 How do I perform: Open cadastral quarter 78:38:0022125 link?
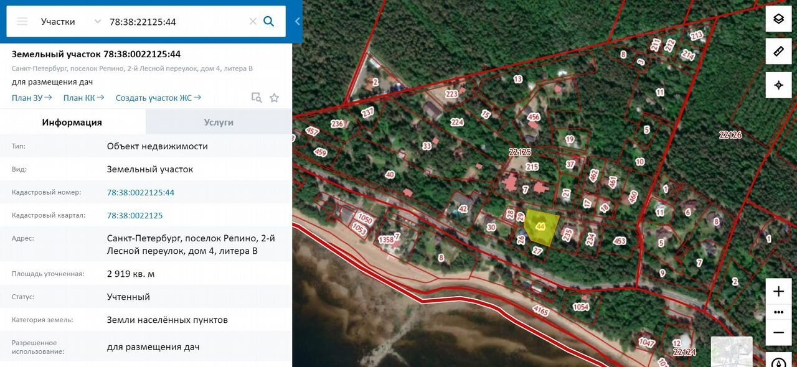click(135, 215)
